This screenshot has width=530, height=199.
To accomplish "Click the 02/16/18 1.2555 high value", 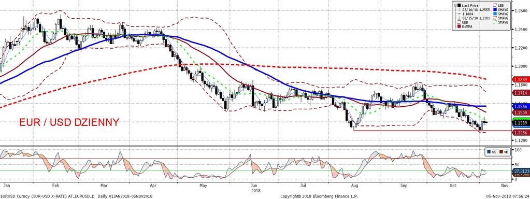I will pos(476,10).
